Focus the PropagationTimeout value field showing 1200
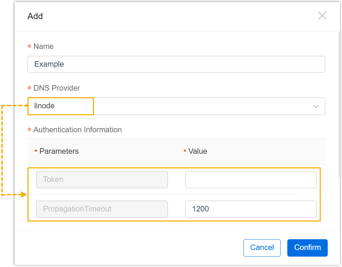This screenshot has width=342, height=267. click(250, 209)
